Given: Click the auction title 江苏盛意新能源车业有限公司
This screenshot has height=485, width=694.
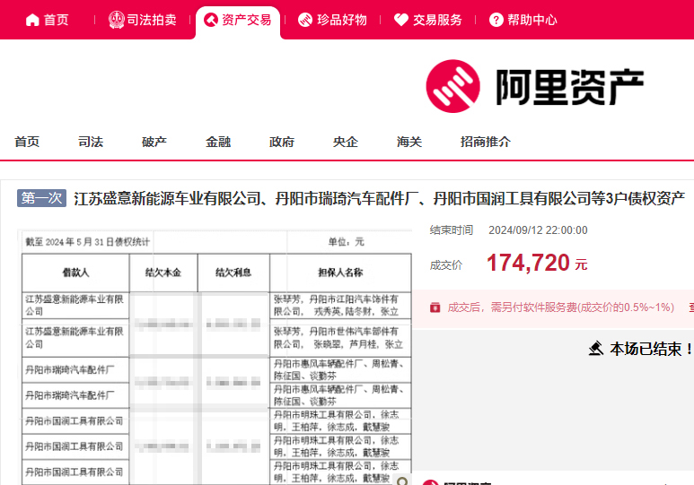Looking at the screenshot, I should pos(379,198).
